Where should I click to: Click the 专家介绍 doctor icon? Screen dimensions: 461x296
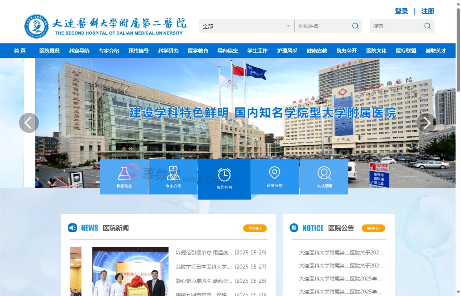pyautogui.click(x=173, y=173)
